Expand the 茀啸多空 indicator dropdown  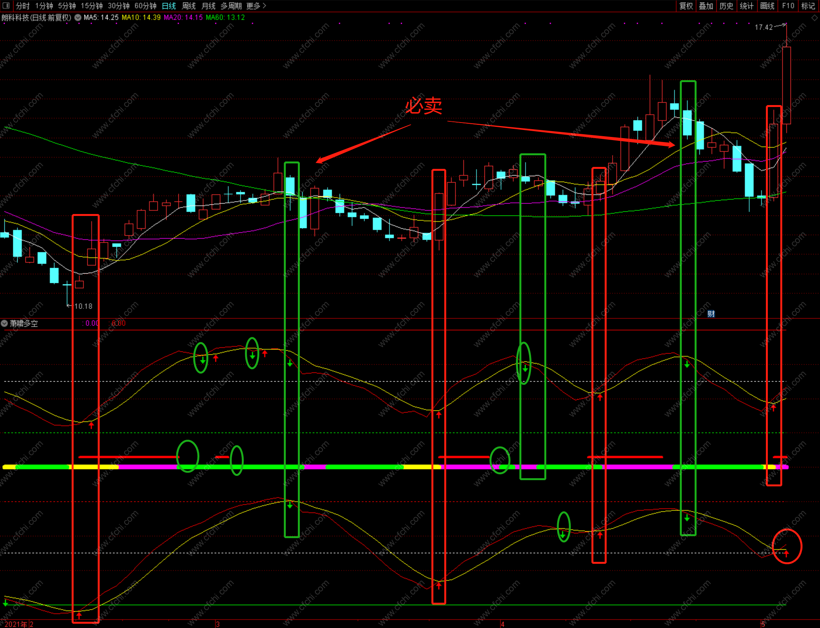4,323
